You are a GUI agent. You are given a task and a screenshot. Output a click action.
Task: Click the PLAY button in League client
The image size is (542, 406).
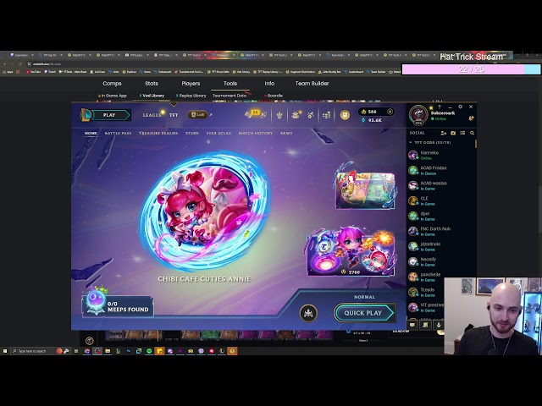(109, 115)
